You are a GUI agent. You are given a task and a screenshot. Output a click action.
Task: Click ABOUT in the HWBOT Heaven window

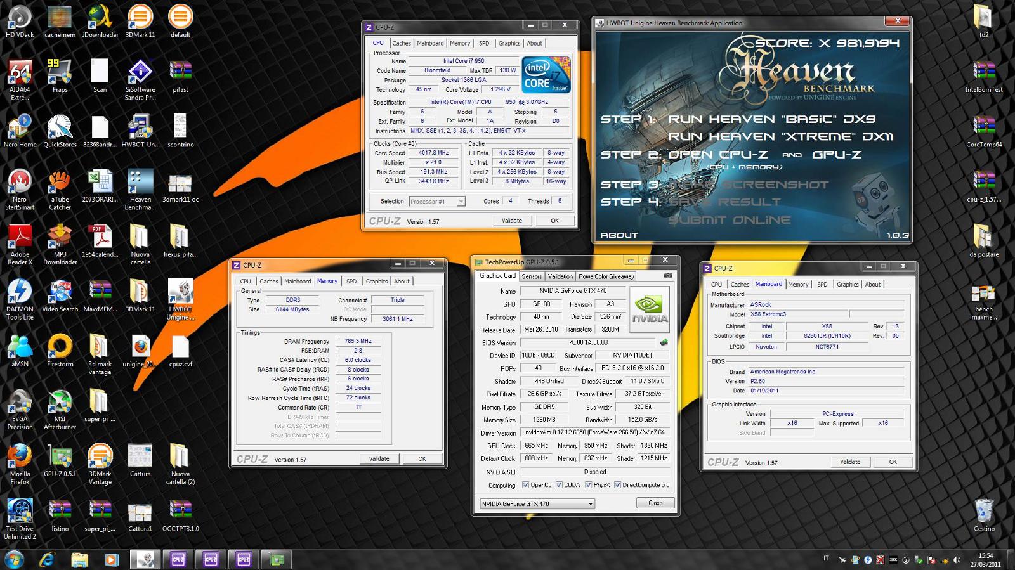click(x=619, y=235)
